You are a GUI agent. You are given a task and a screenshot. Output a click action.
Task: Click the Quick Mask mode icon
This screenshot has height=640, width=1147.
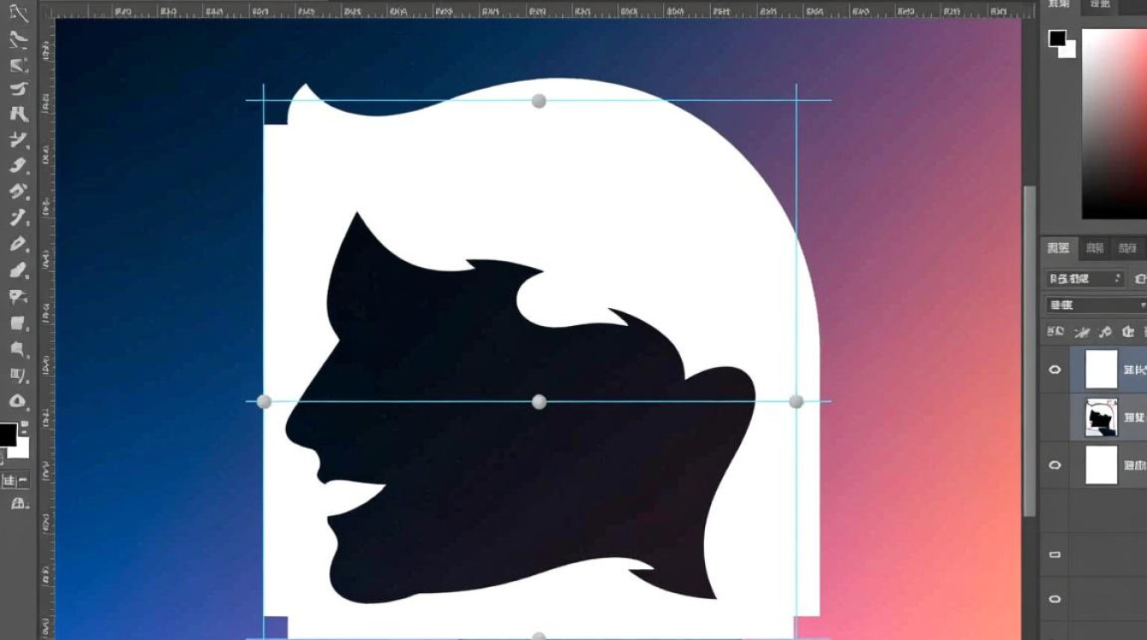(x=17, y=481)
